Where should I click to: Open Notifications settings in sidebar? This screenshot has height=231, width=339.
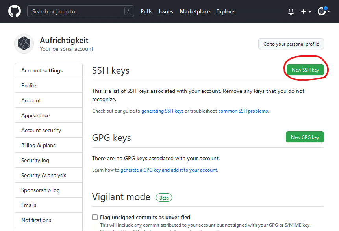click(49, 220)
